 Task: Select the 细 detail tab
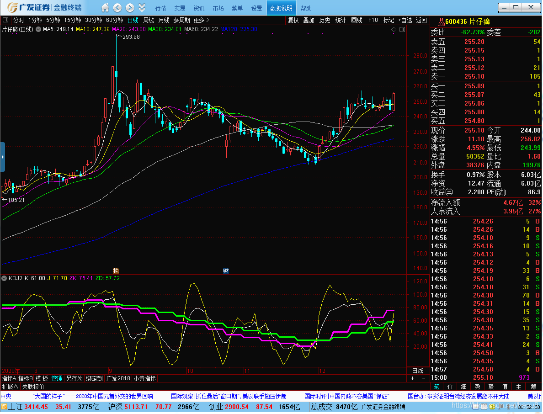[463, 387]
